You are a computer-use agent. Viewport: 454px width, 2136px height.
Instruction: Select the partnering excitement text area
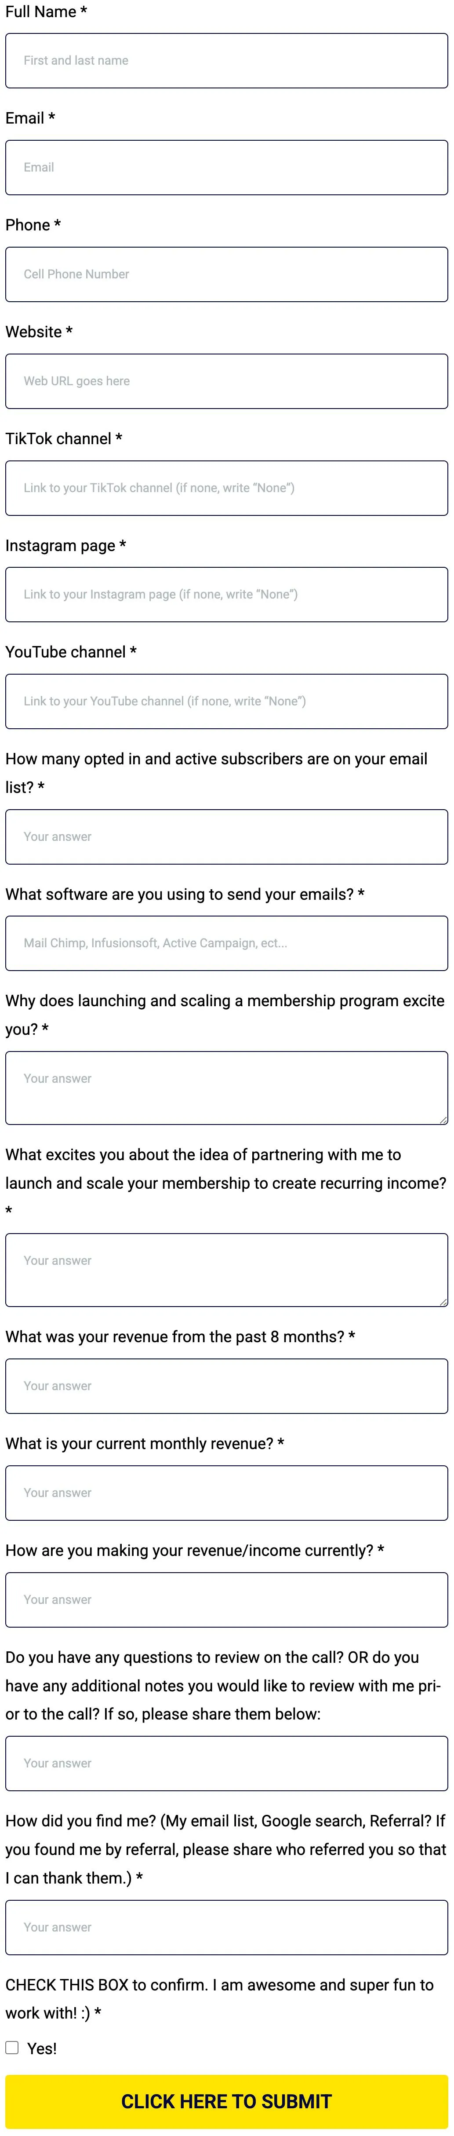[x=226, y=1271]
